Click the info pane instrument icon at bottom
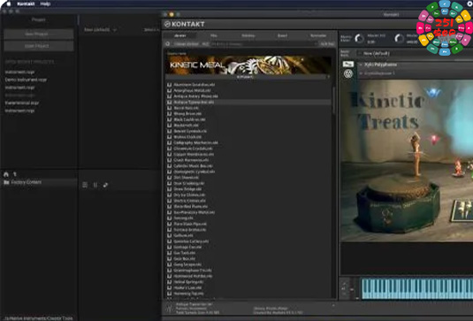This screenshot has height=321, width=473. (x=169, y=309)
